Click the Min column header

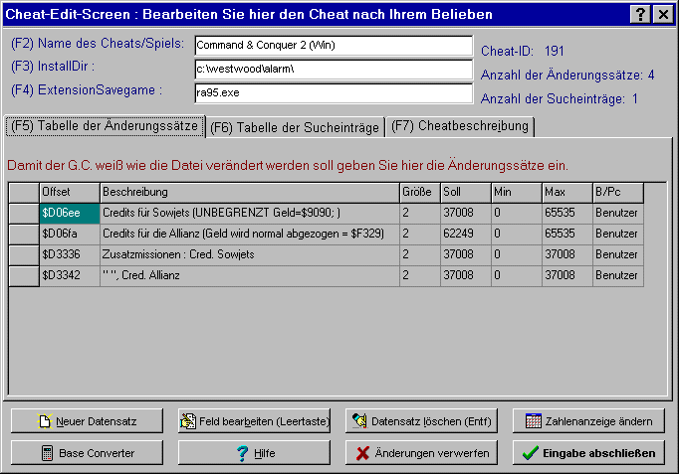(x=517, y=192)
